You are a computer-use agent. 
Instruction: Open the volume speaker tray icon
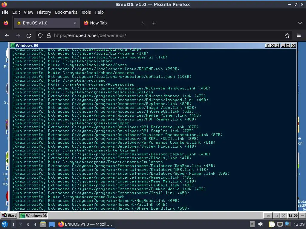[x=260, y=224]
